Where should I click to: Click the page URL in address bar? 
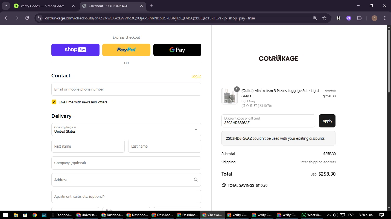[150, 18]
